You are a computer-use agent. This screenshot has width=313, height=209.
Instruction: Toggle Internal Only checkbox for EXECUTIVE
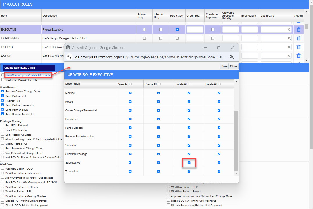point(161,30)
